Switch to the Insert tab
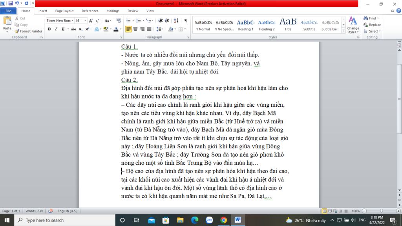This screenshot has height=226, width=402. click(43, 11)
